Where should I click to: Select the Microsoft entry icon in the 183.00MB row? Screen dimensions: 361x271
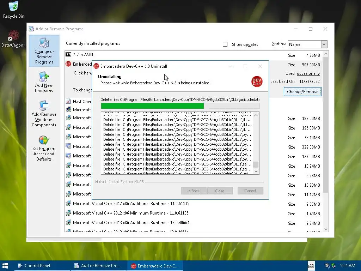(68, 118)
